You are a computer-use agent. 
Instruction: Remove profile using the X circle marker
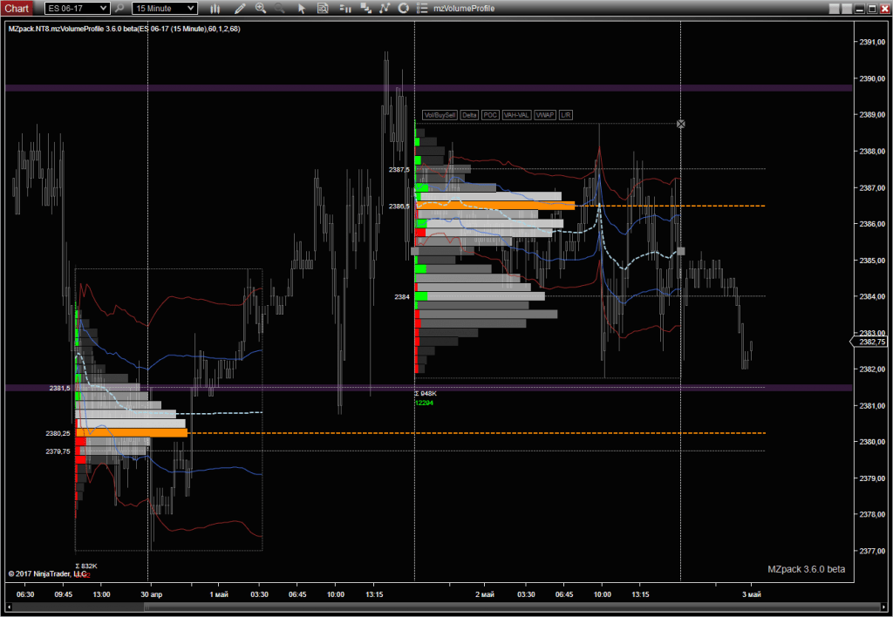pyautogui.click(x=680, y=124)
